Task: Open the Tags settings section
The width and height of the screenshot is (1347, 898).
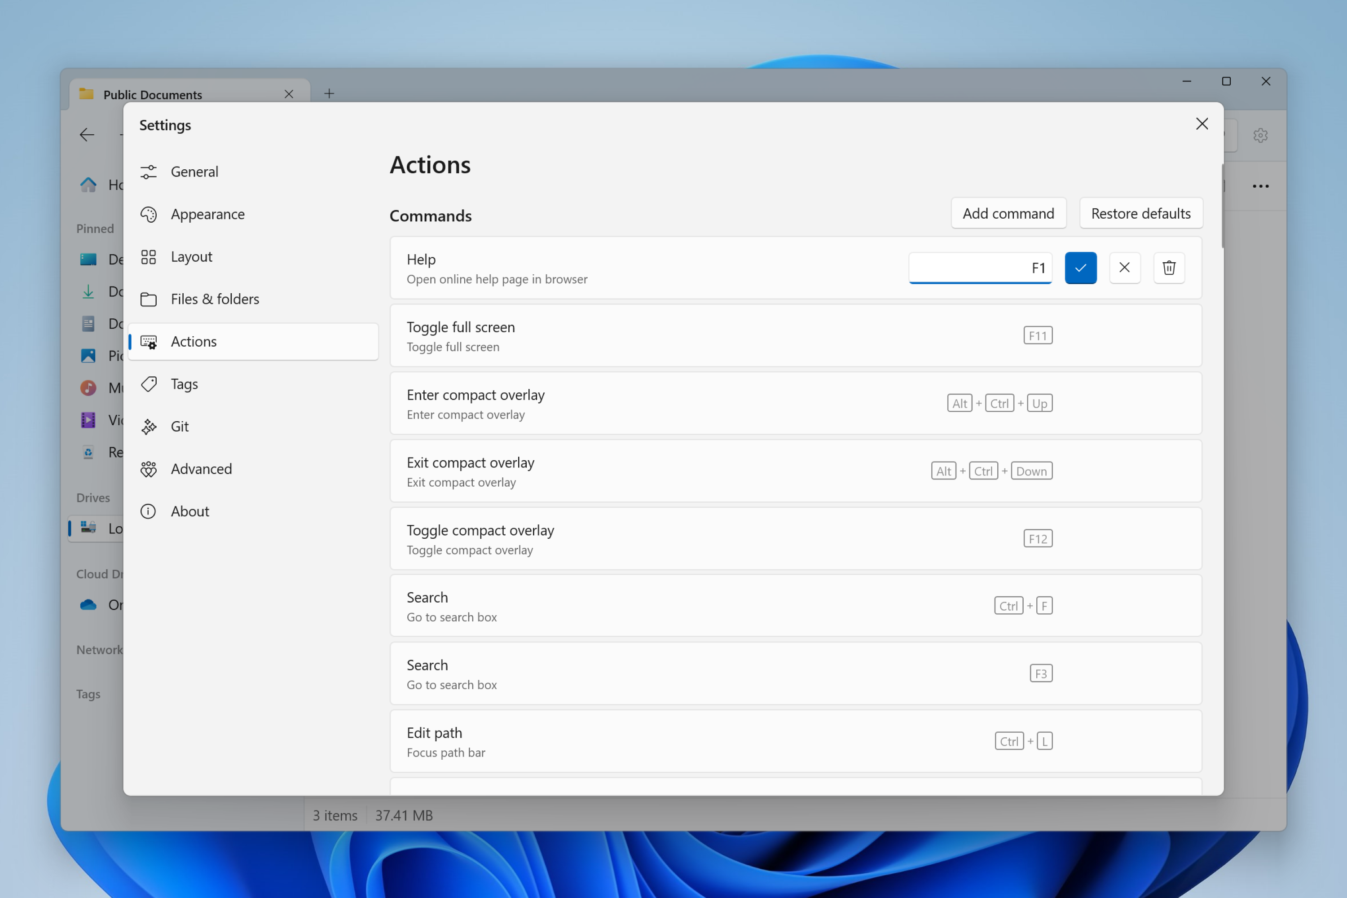Action: click(x=185, y=383)
